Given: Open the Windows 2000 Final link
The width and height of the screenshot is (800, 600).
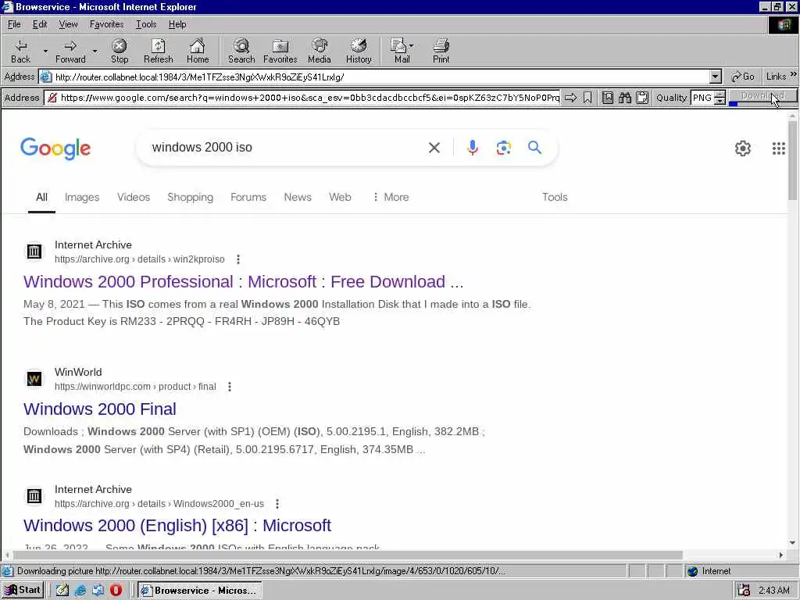Looking at the screenshot, I should click(x=99, y=409).
